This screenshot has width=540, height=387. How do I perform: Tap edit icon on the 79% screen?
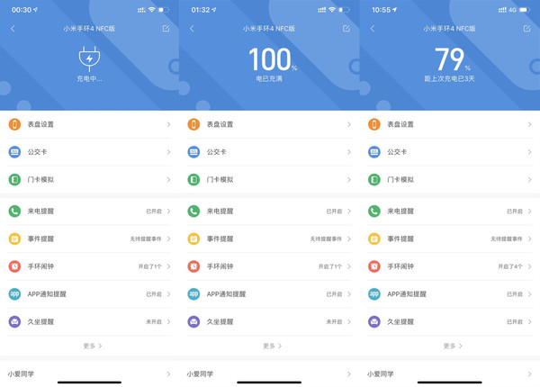tap(526, 28)
